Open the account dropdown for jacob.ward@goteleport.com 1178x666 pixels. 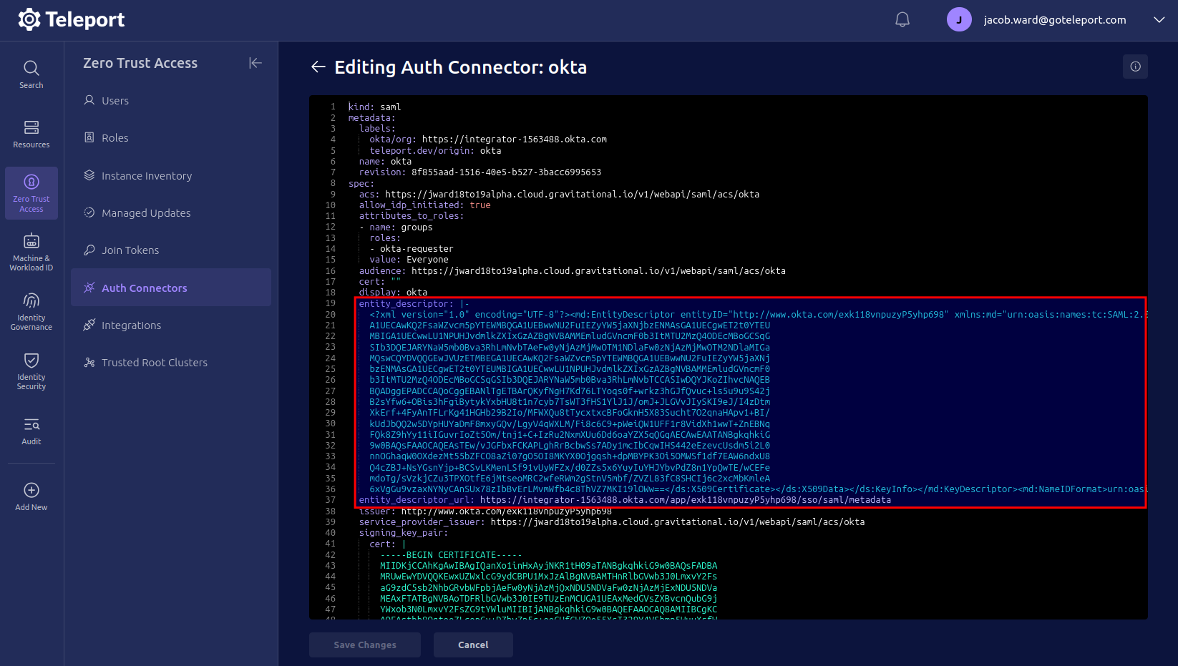[1158, 20]
